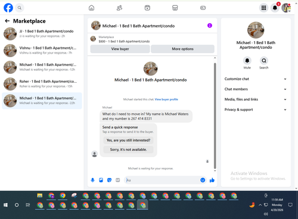Open the View buyer profile link
The image size is (298, 219).
point(166,99)
